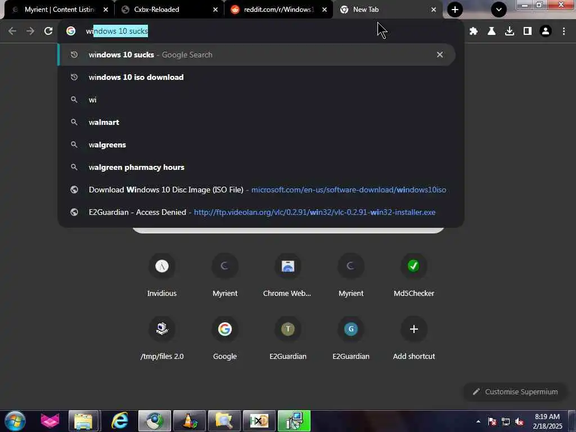Open the three-dot browser menu
This screenshot has height=432, width=576.
(564, 31)
